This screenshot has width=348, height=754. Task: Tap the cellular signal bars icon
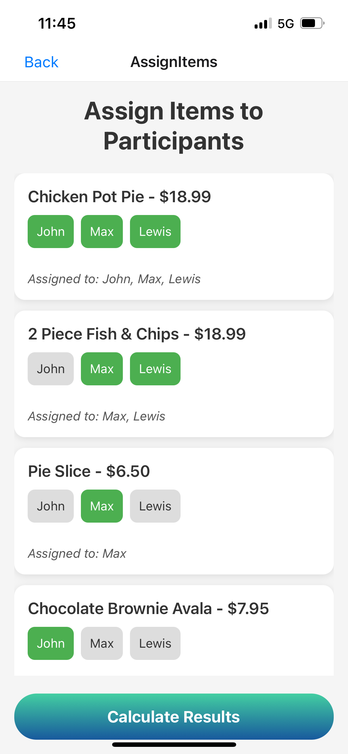tap(263, 23)
